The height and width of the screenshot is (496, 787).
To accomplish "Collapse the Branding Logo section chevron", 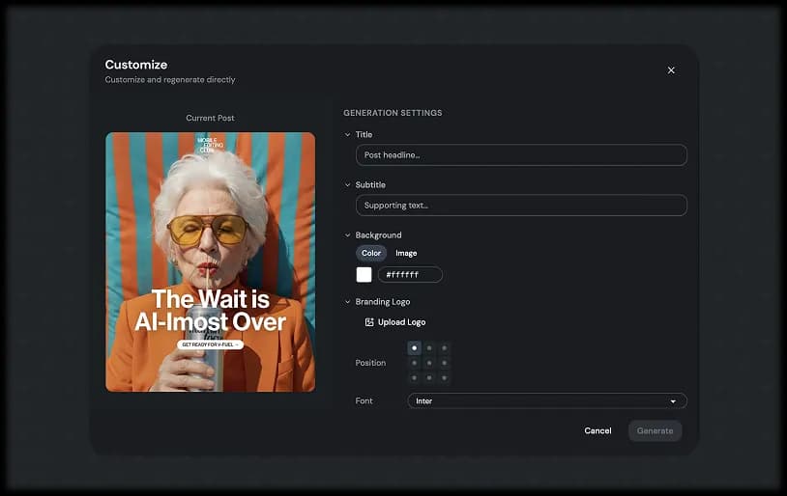I will click(x=347, y=302).
